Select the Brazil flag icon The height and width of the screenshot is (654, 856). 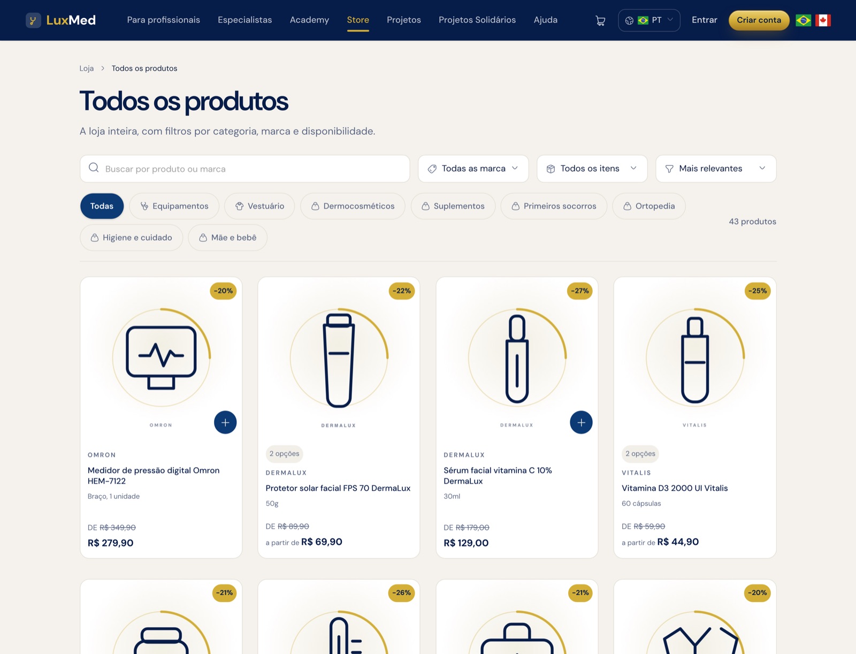[x=803, y=20]
